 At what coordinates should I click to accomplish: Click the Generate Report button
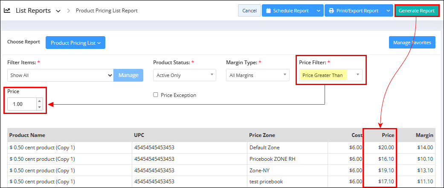pos(417,11)
